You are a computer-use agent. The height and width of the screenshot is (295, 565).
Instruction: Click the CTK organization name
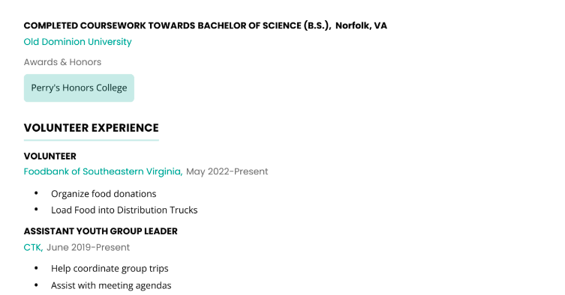(33, 247)
